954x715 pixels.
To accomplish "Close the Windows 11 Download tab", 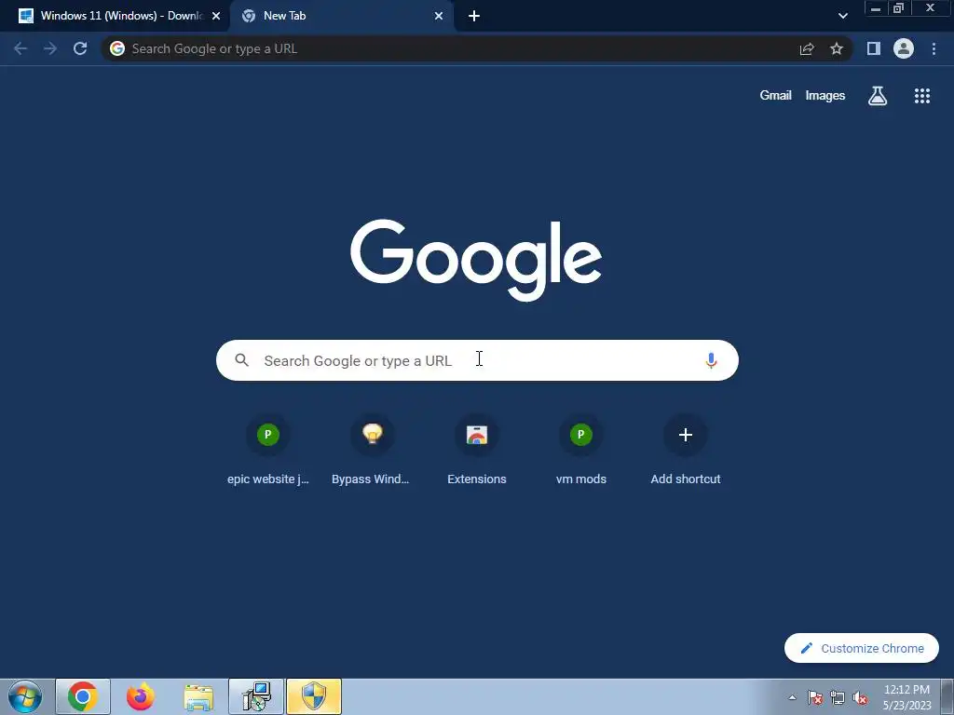I will [216, 16].
